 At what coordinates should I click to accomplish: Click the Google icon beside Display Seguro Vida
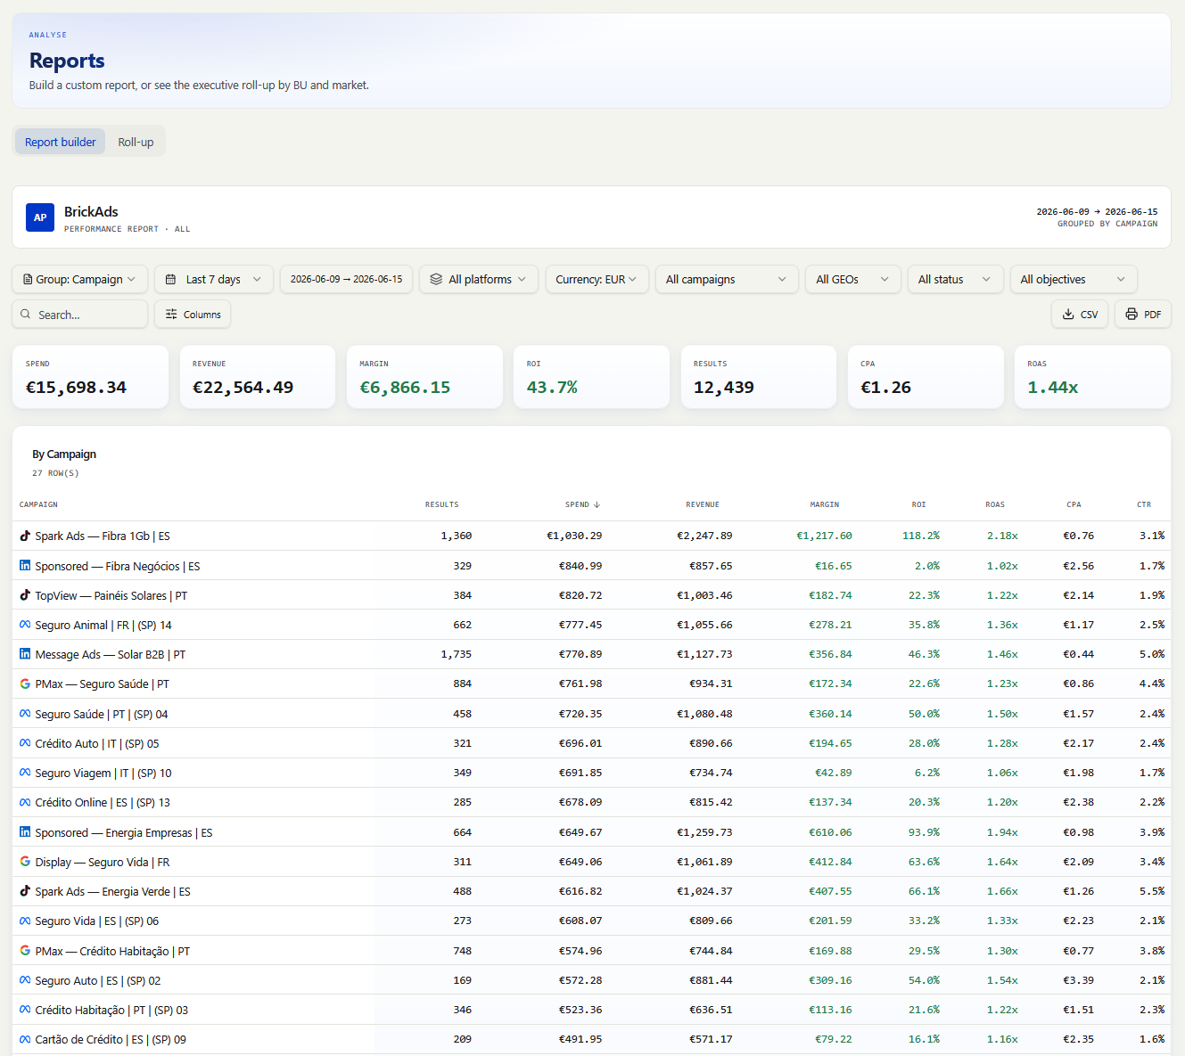25,862
